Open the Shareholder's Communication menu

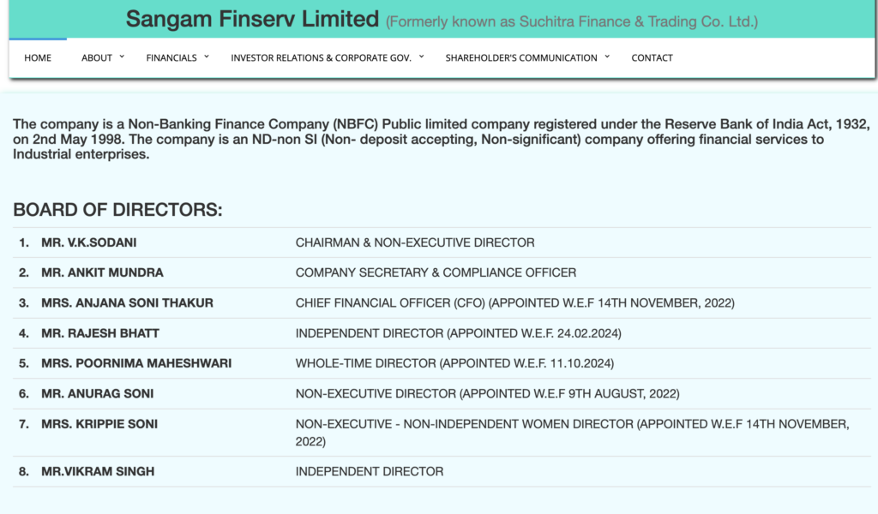coord(521,58)
